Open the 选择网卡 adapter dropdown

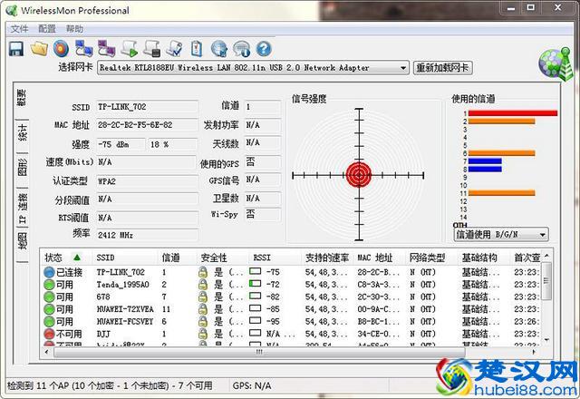tap(253, 68)
